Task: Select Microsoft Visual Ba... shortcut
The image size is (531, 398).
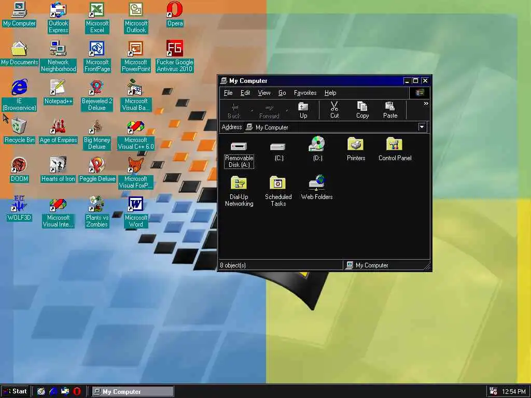Action: coord(136,96)
